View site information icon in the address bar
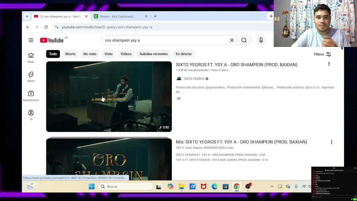 tap(57, 27)
